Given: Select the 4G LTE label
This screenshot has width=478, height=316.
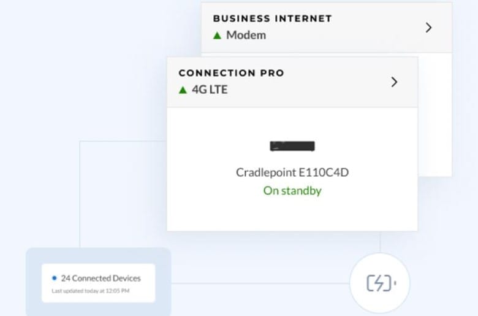Looking at the screenshot, I should tap(210, 90).
